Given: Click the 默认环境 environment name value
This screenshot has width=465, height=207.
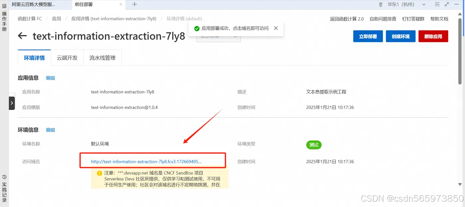Looking at the screenshot, I should pyautogui.click(x=100, y=144).
